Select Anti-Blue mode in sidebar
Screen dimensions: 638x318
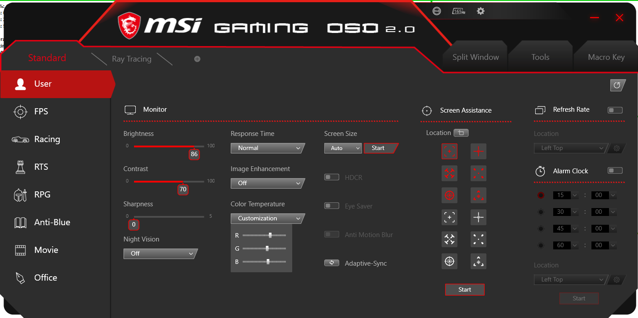pos(55,223)
